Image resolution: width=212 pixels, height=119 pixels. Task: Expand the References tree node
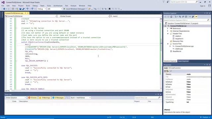168,28
